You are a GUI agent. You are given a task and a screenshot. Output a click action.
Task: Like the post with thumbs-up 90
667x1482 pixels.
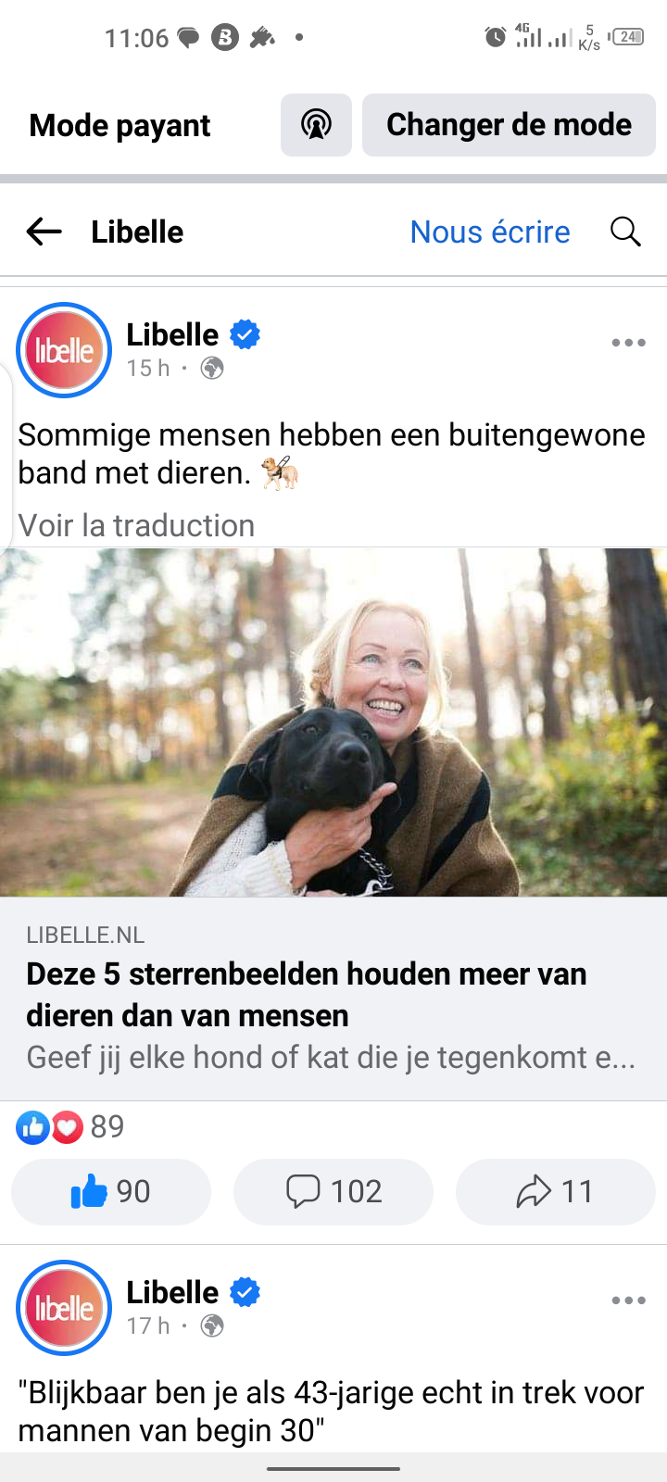(x=111, y=1191)
